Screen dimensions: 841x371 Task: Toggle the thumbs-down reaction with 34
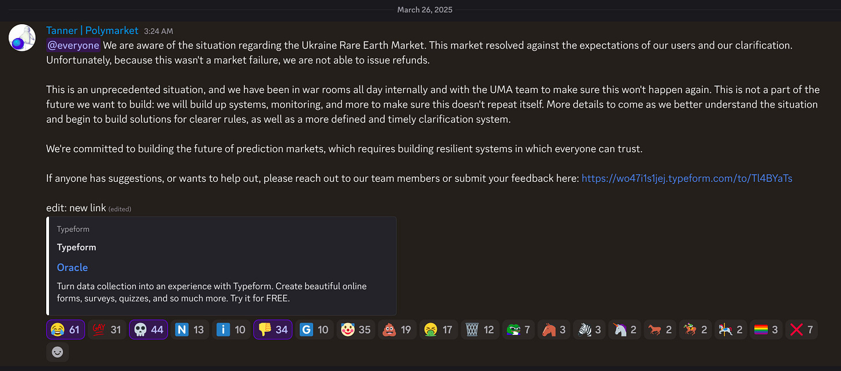(273, 329)
